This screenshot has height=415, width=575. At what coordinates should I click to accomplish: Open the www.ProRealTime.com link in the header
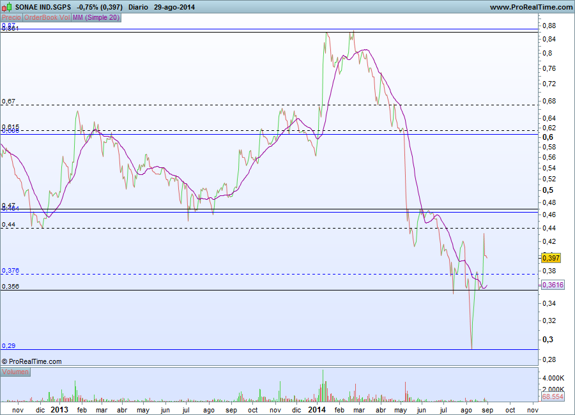point(531,7)
